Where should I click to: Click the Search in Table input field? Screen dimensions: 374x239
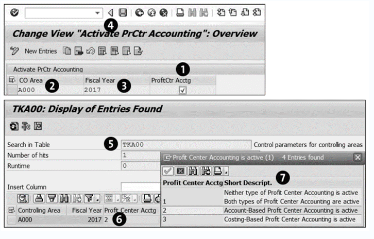pos(185,145)
